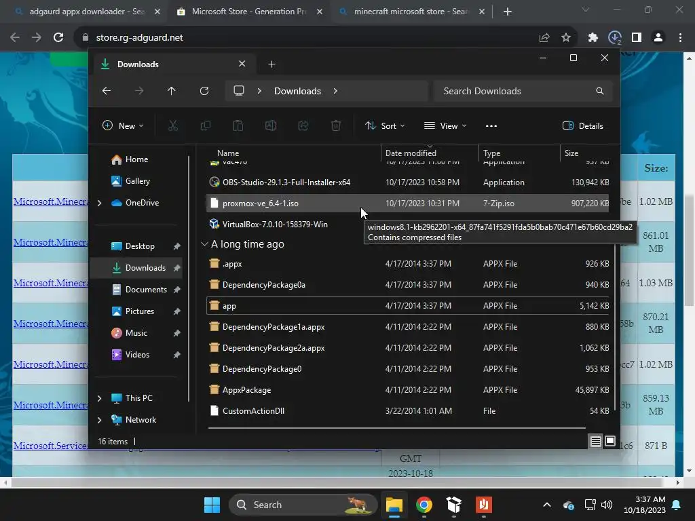Click the Rename icon in Explorer toolbar
The image size is (695, 521).
point(270,126)
